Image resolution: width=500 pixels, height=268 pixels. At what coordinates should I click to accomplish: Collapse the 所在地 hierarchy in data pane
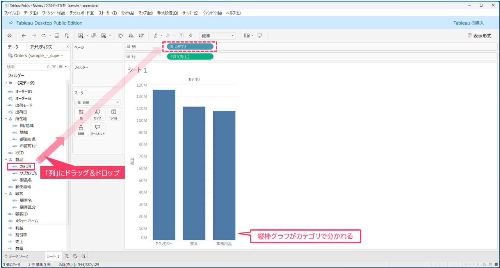(6, 119)
